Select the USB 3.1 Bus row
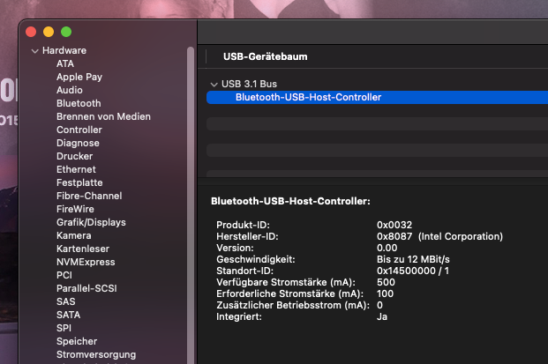Viewport: 548px width, 364px height. click(250, 84)
